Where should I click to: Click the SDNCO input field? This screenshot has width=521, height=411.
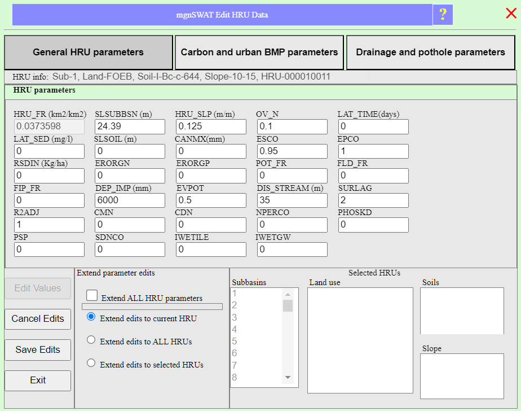[130, 250]
